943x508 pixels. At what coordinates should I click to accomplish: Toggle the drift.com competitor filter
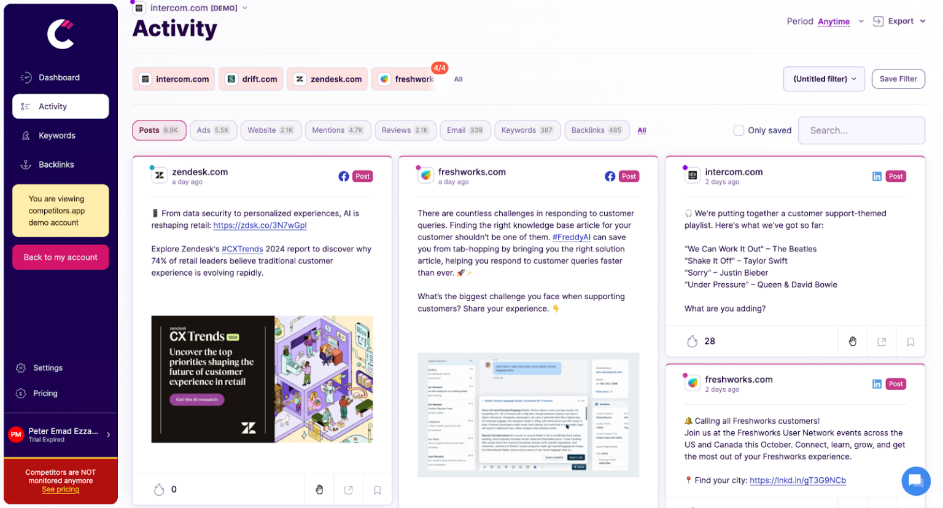click(x=251, y=79)
